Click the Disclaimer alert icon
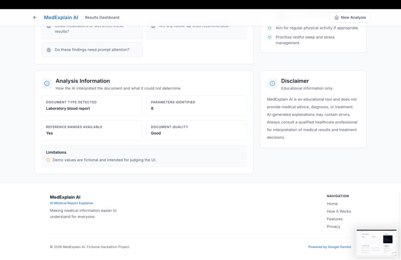Viewport: 401px width, 260px height. 272,83
